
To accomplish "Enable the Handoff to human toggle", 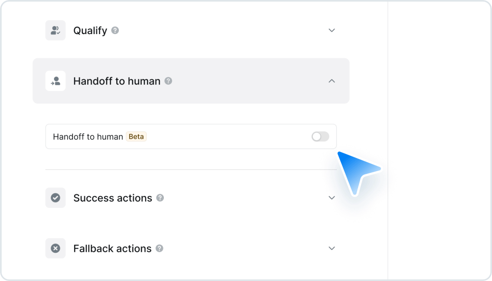I will click(320, 136).
